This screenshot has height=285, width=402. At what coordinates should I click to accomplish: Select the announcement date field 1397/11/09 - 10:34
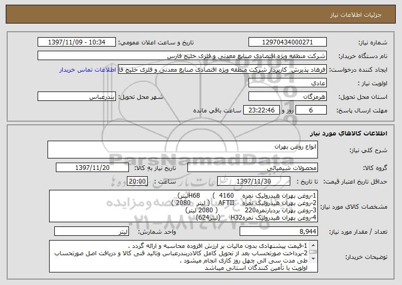coord(77,42)
